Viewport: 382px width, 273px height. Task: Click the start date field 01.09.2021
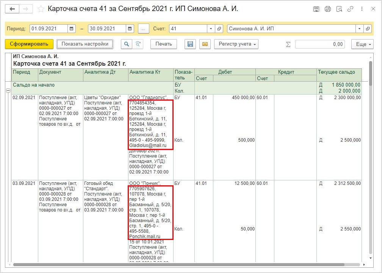tap(49, 28)
